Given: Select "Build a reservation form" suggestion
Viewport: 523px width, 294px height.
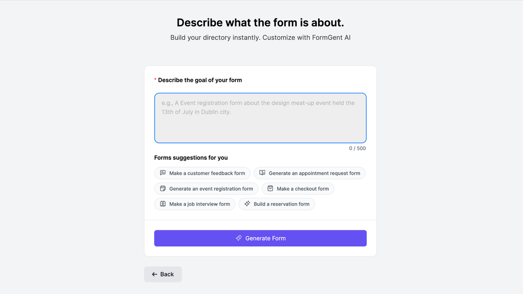Looking at the screenshot, I should (x=276, y=203).
